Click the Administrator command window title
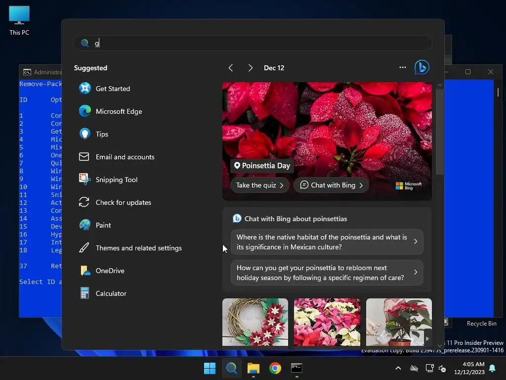506x380 pixels. pos(48,72)
